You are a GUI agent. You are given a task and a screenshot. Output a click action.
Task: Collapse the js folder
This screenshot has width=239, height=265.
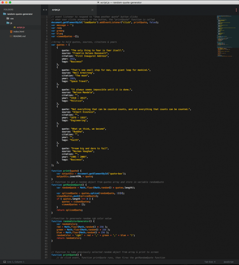[x=8, y=23]
